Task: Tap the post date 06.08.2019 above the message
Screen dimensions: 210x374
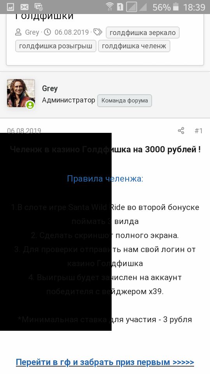Action: point(24,131)
